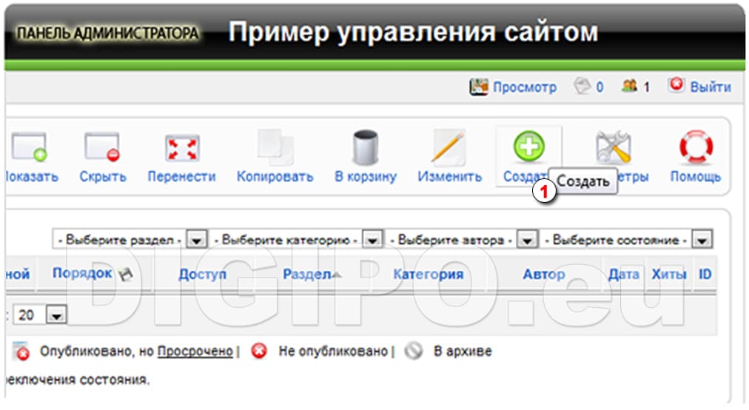Click the message count 0
Screen dimensions: 749x410
[599, 87]
